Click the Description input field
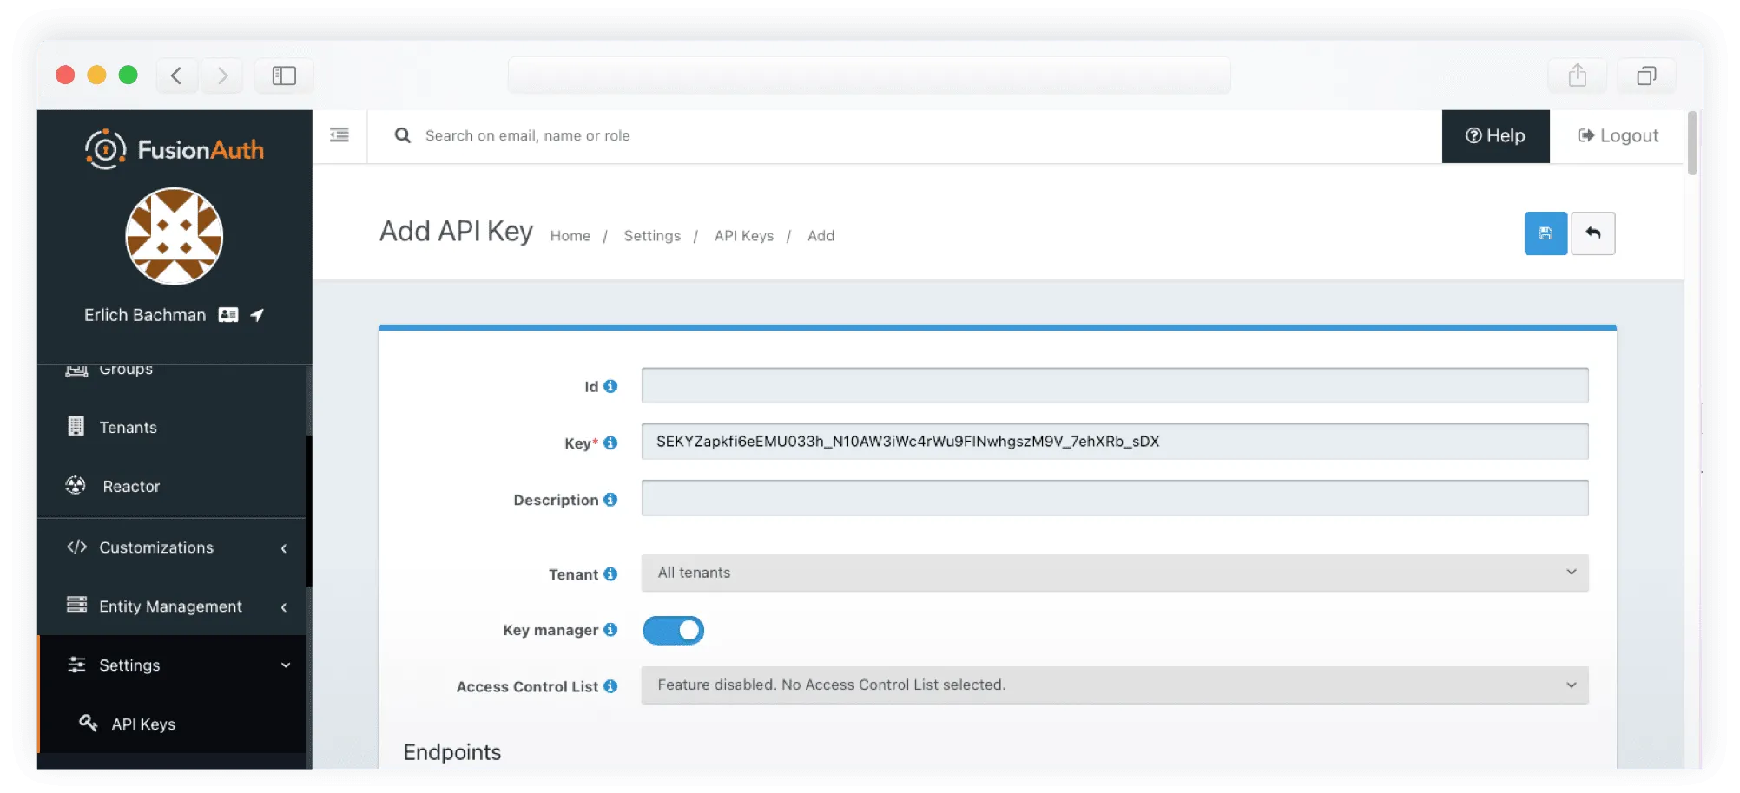The width and height of the screenshot is (1740, 793). click(x=1115, y=498)
